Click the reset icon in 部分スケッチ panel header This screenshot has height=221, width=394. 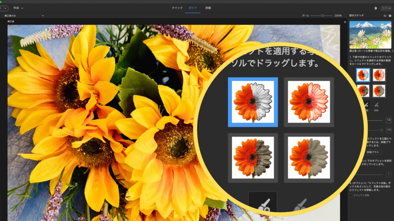pos(385,16)
